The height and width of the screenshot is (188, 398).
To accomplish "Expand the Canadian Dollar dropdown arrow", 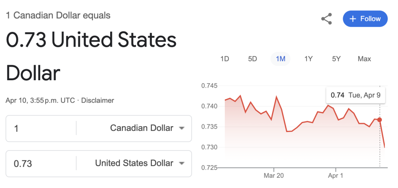I will pos(181,128).
